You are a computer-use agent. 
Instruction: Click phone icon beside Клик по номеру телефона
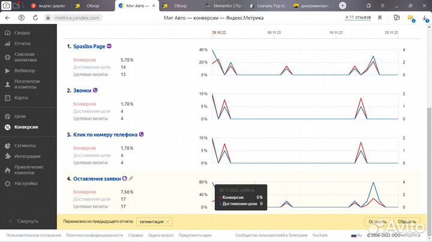142,134
